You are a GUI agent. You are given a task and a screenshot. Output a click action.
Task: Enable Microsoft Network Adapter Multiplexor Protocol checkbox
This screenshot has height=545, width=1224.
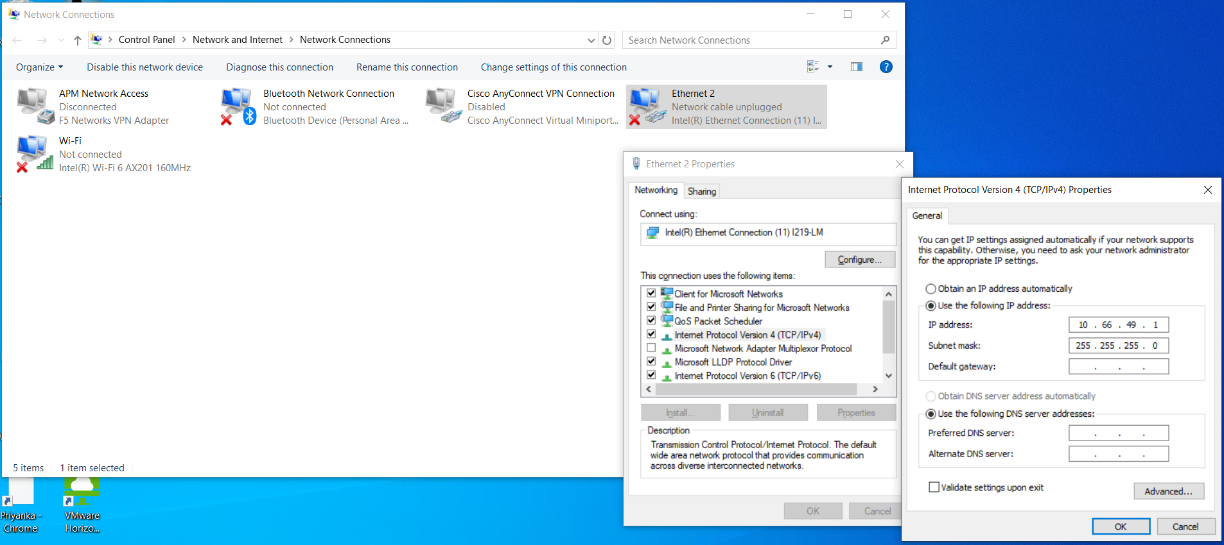[x=651, y=348]
